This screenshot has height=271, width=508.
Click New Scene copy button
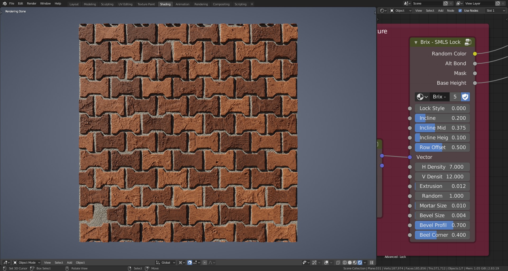[445, 3]
